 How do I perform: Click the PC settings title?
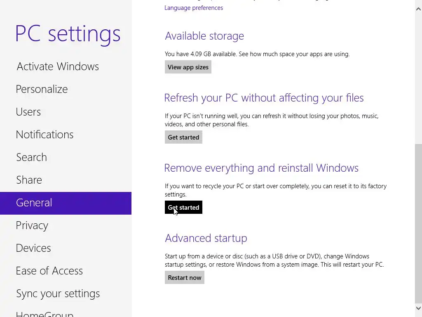(x=68, y=34)
